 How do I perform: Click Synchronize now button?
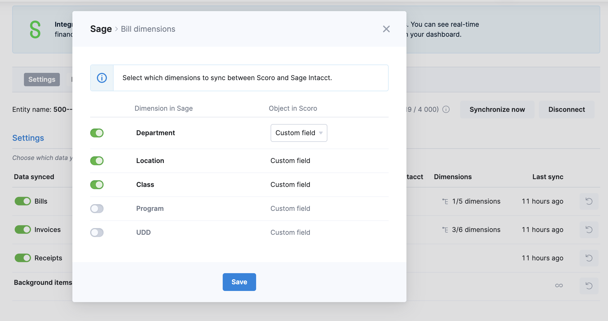click(x=497, y=110)
